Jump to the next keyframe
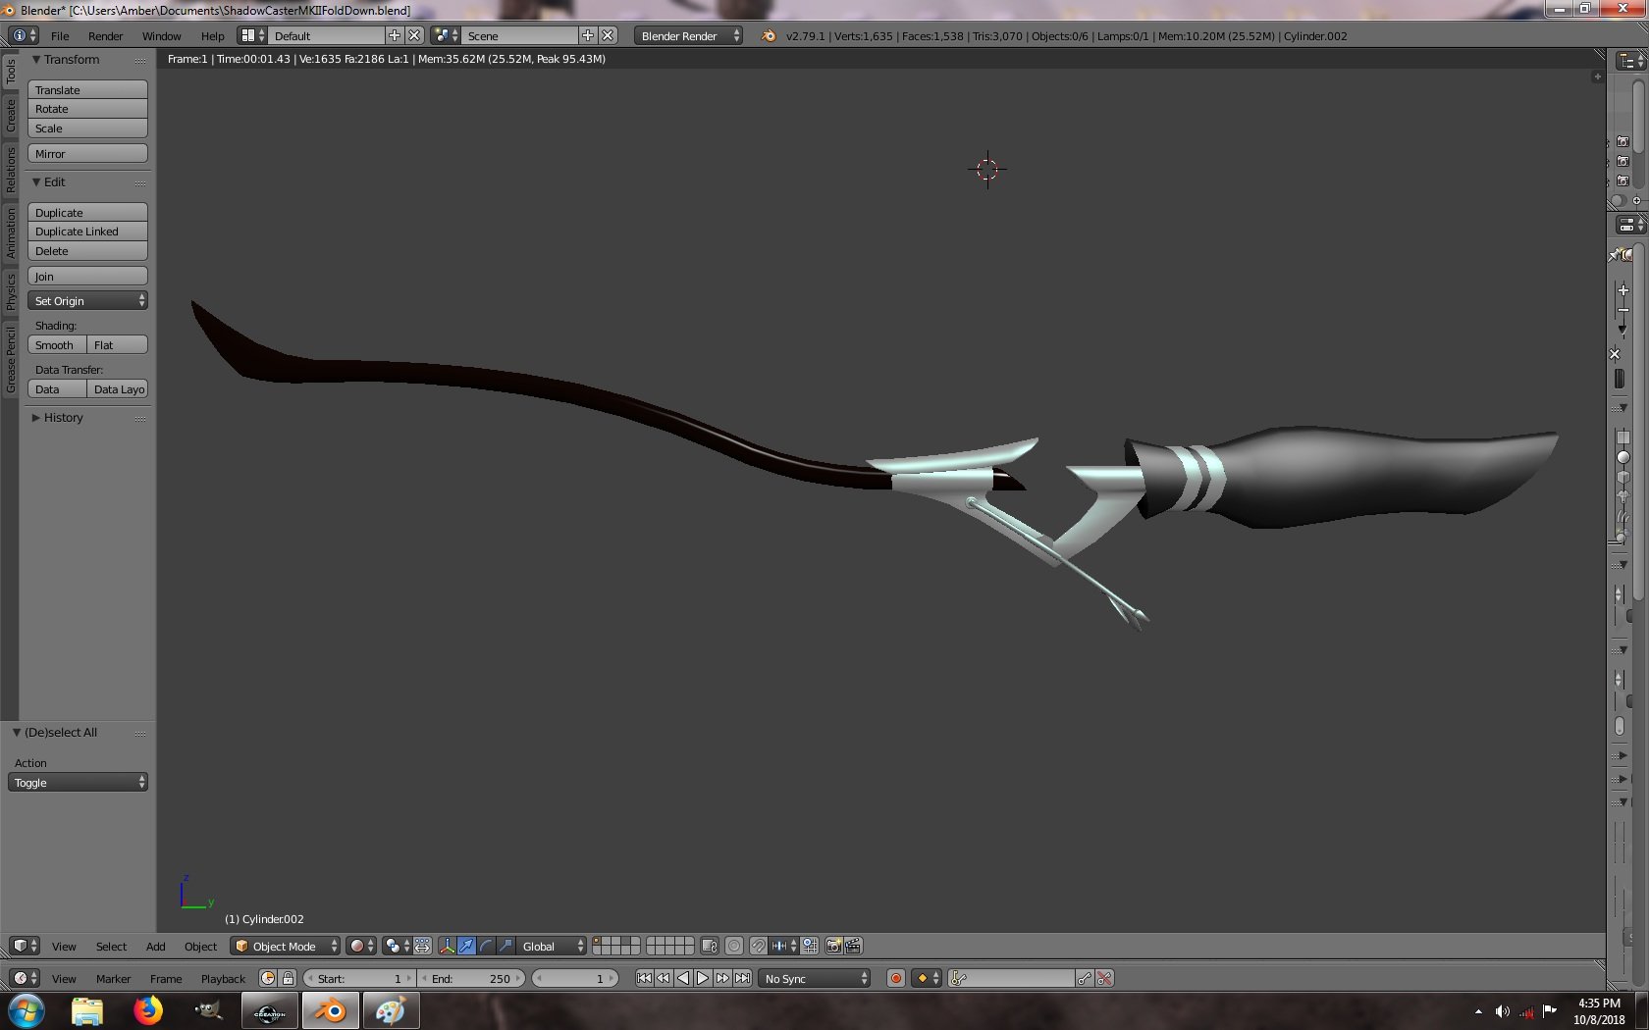Screen dimensions: 1649x1030 coord(722,978)
